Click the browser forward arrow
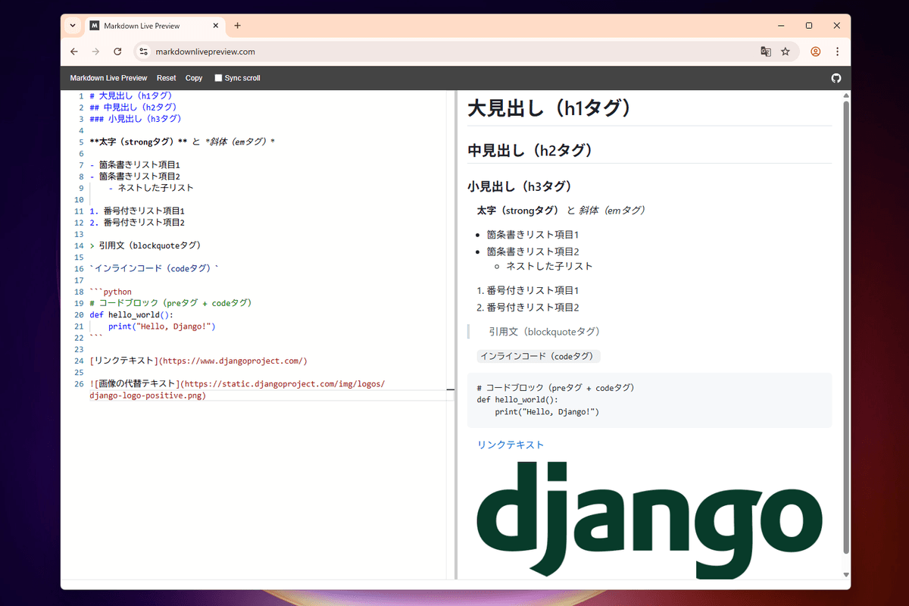 pos(95,52)
